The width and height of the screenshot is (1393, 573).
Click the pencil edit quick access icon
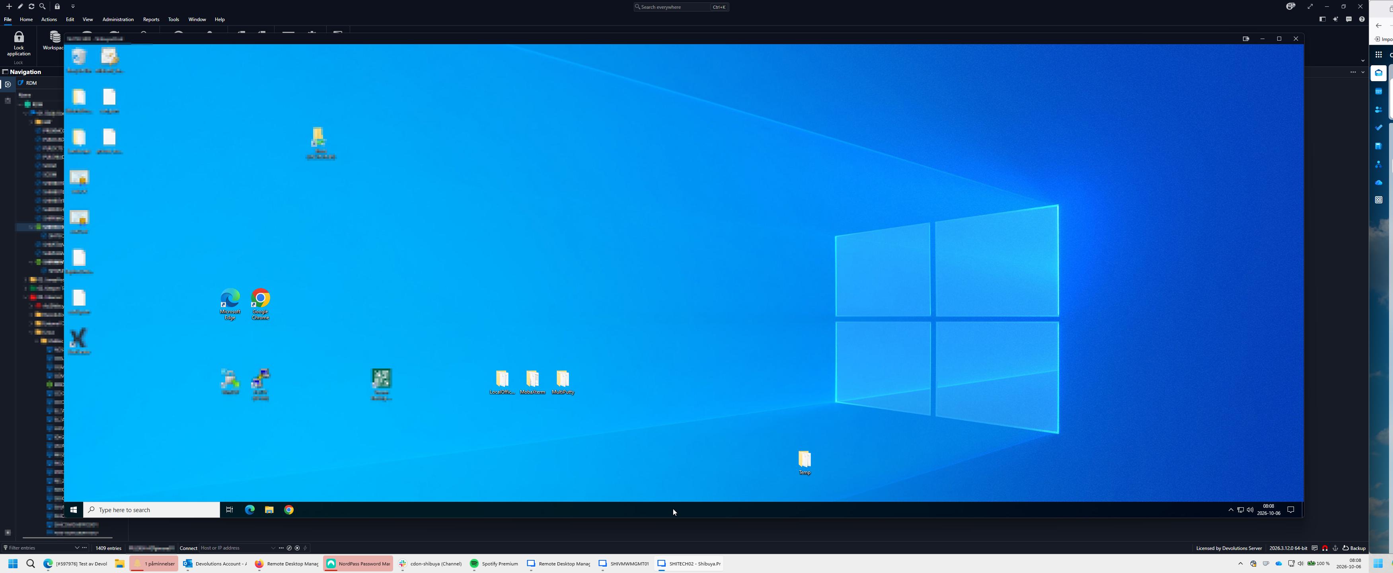20,6
